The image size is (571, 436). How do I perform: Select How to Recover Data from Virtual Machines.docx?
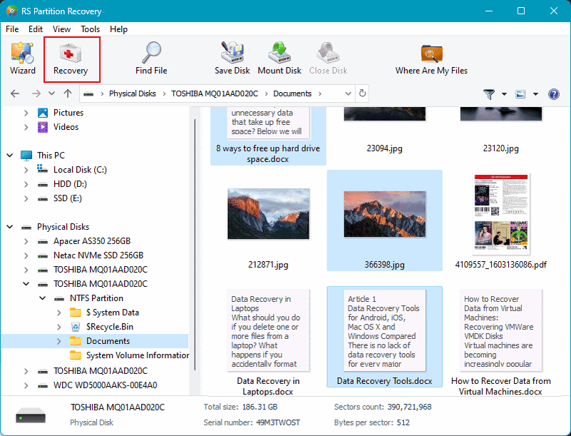tap(500, 341)
